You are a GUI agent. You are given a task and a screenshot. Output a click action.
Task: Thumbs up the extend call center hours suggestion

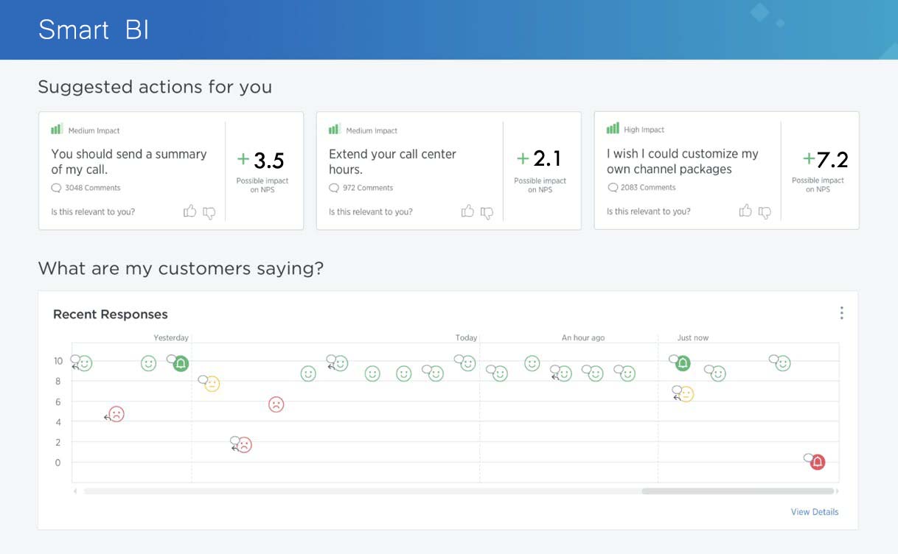click(x=467, y=211)
